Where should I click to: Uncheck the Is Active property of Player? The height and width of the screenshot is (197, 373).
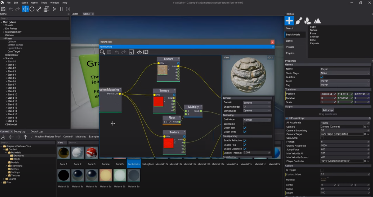pos(322,77)
